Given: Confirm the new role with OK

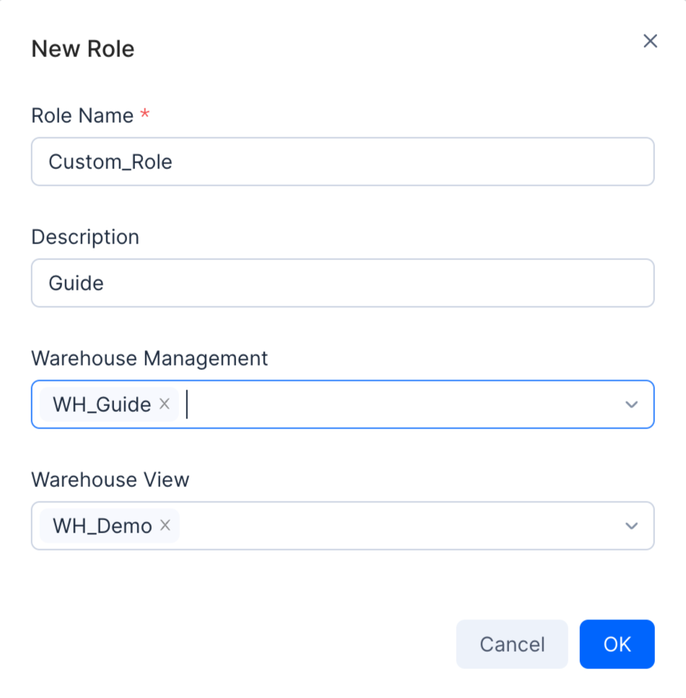Looking at the screenshot, I should click(x=617, y=644).
